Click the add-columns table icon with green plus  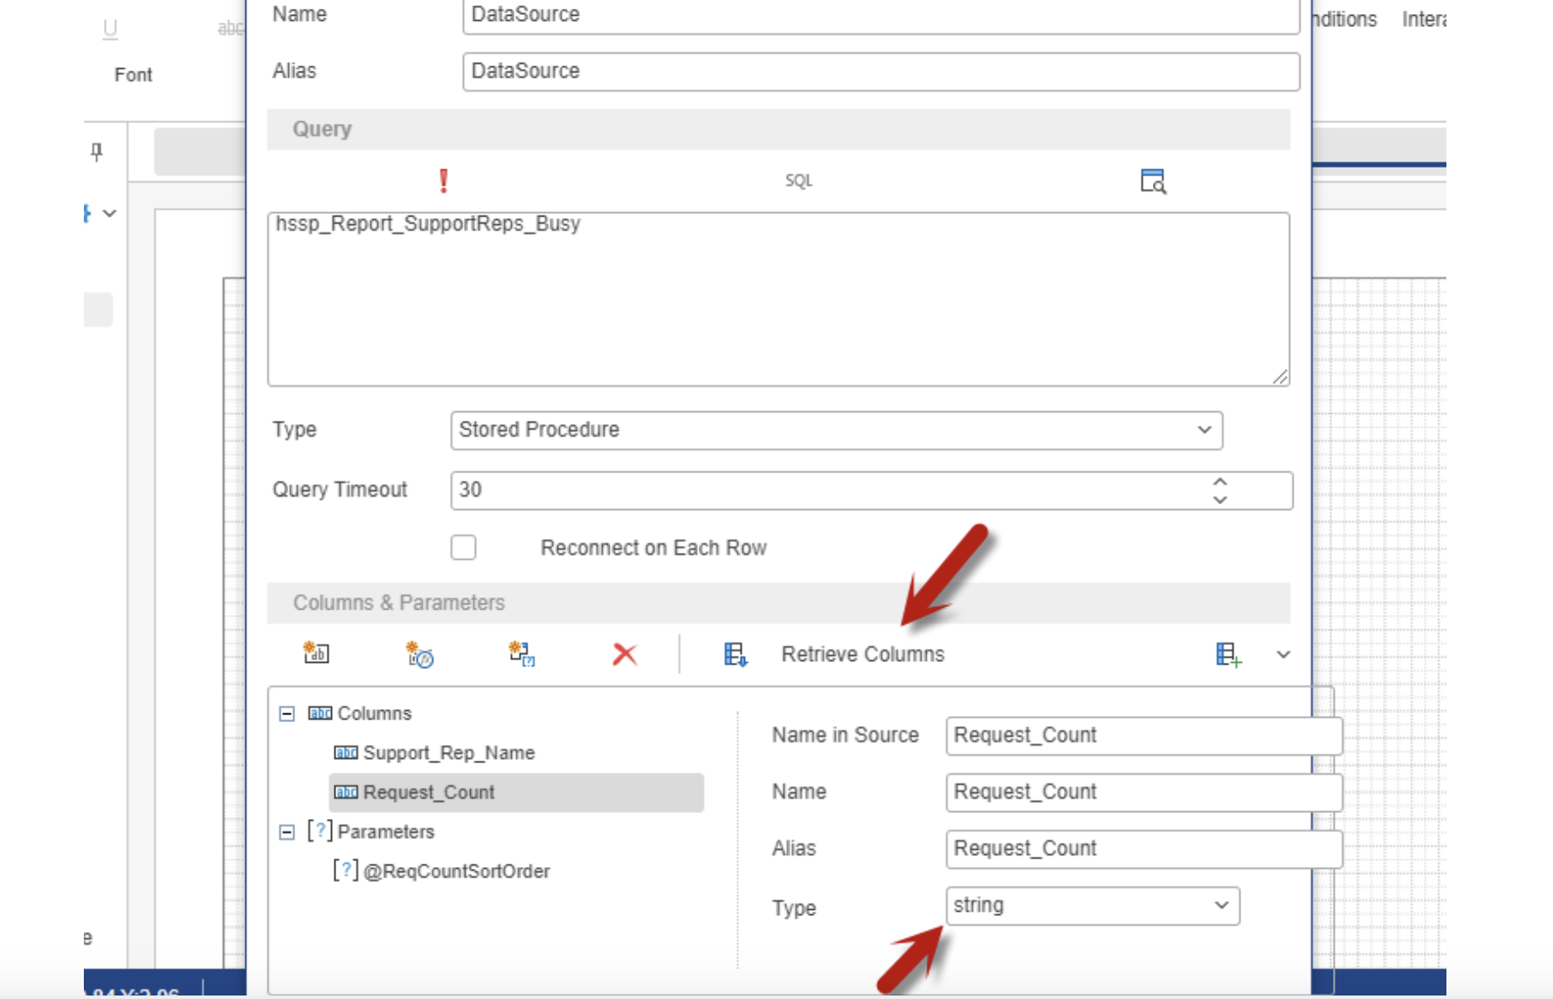click(x=1227, y=654)
